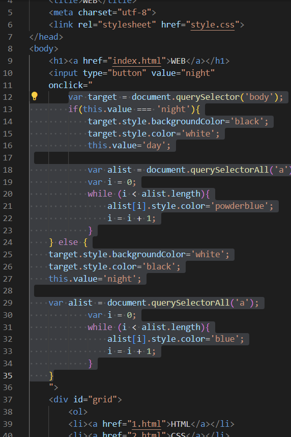Click the 'blue' string on line 32
291x437 pixels.
tap(224, 339)
